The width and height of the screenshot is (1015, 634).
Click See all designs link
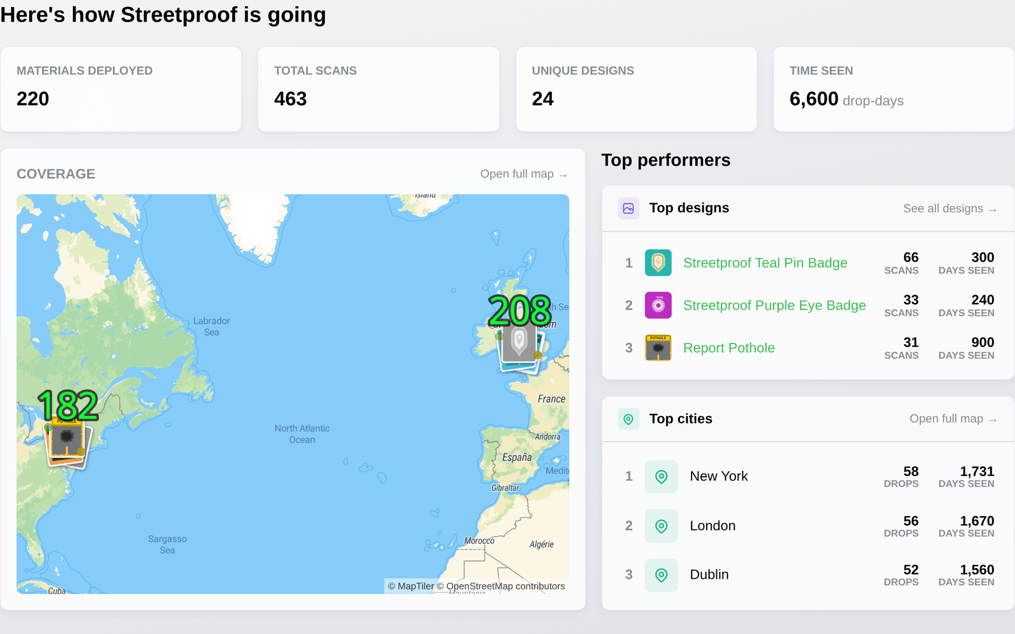click(950, 209)
